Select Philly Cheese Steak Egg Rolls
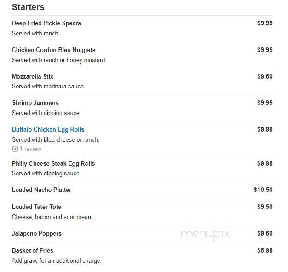This screenshot has width=288, height=272. 53,163
